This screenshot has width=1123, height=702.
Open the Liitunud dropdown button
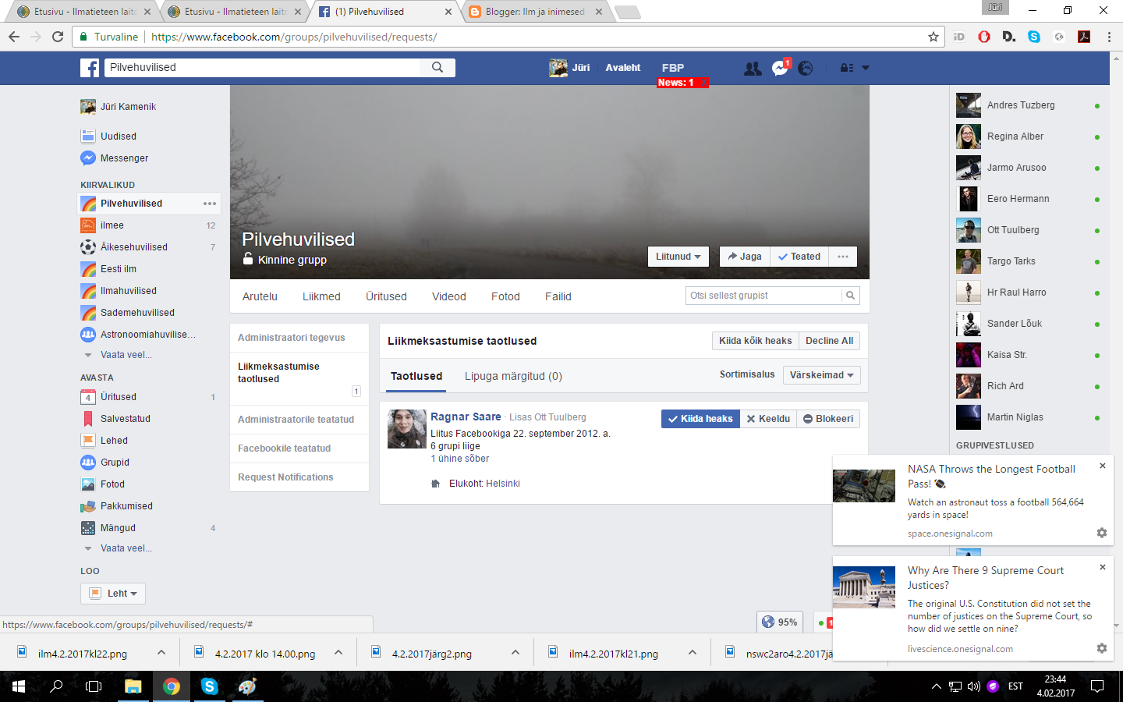678,257
